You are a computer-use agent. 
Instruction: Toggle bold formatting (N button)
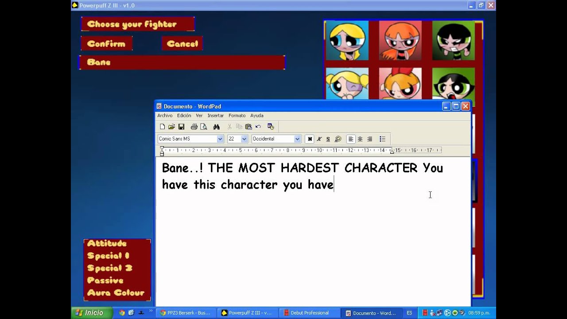click(x=310, y=139)
